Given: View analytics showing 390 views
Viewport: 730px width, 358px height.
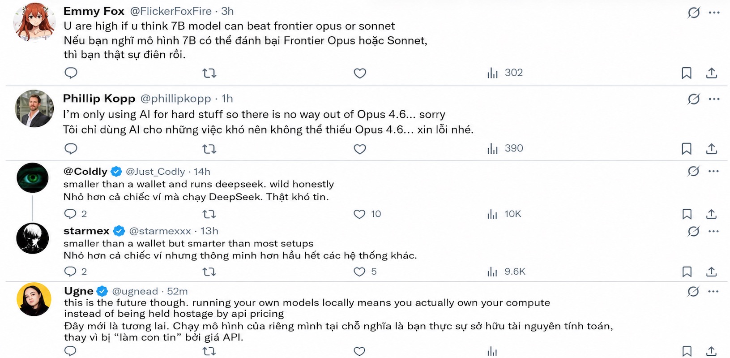Looking at the screenshot, I should (505, 149).
